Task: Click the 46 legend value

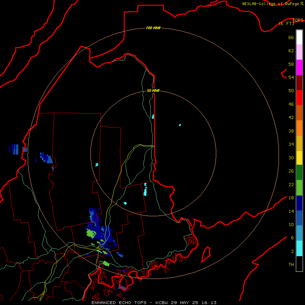Action: pos(291,104)
